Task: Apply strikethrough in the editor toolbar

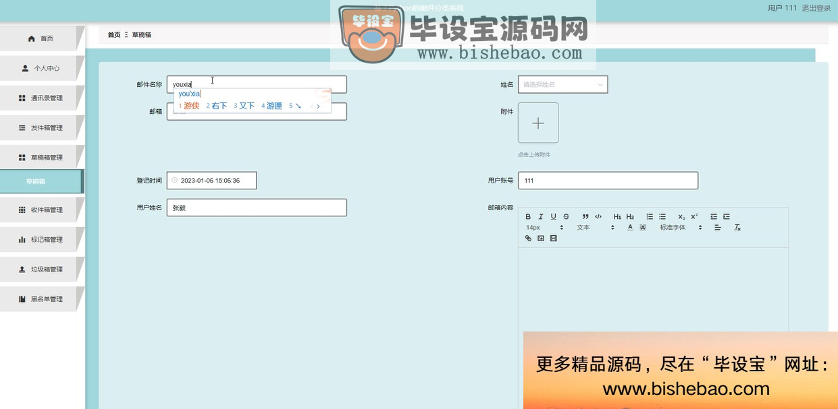Action: [566, 216]
